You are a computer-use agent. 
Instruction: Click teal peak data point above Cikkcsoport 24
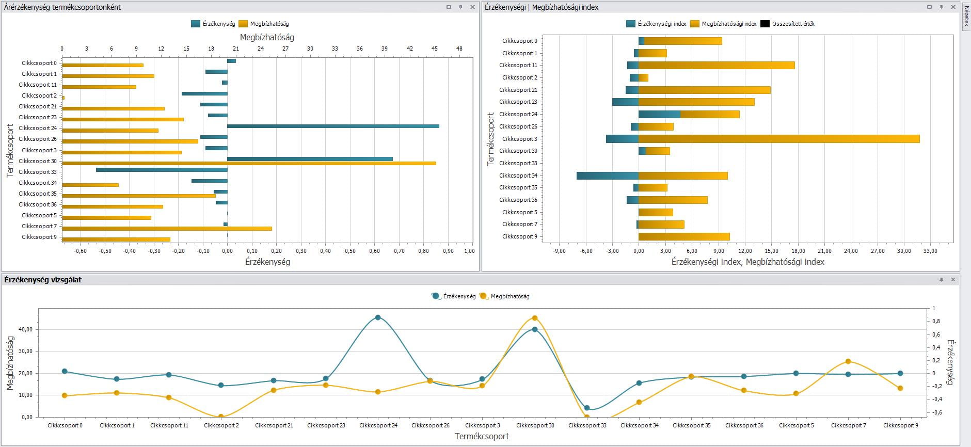click(378, 317)
